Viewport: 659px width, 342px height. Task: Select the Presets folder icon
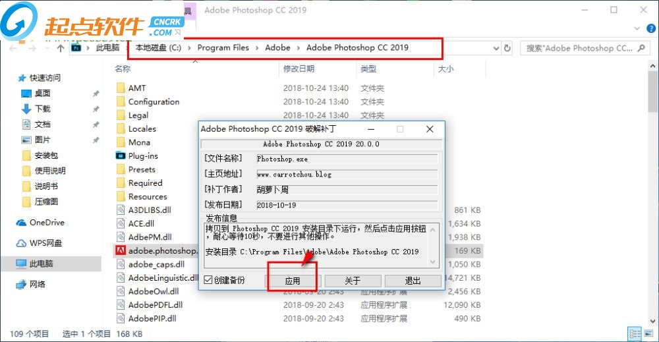click(x=121, y=169)
